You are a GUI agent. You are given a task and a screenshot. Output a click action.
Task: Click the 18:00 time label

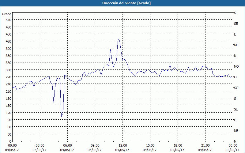click(x=178, y=146)
